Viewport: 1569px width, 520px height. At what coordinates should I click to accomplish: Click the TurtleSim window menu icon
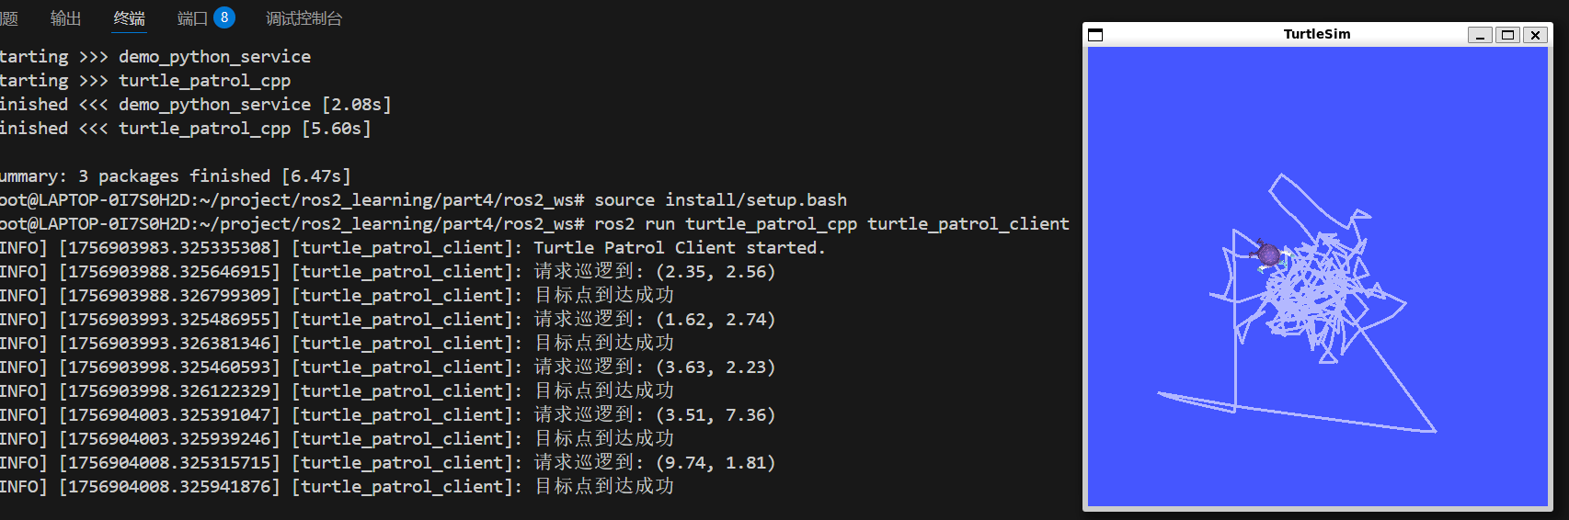point(1095,35)
